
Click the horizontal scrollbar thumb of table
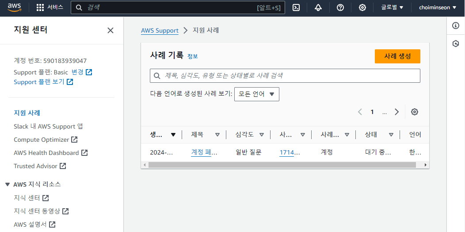(x=282, y=165)
